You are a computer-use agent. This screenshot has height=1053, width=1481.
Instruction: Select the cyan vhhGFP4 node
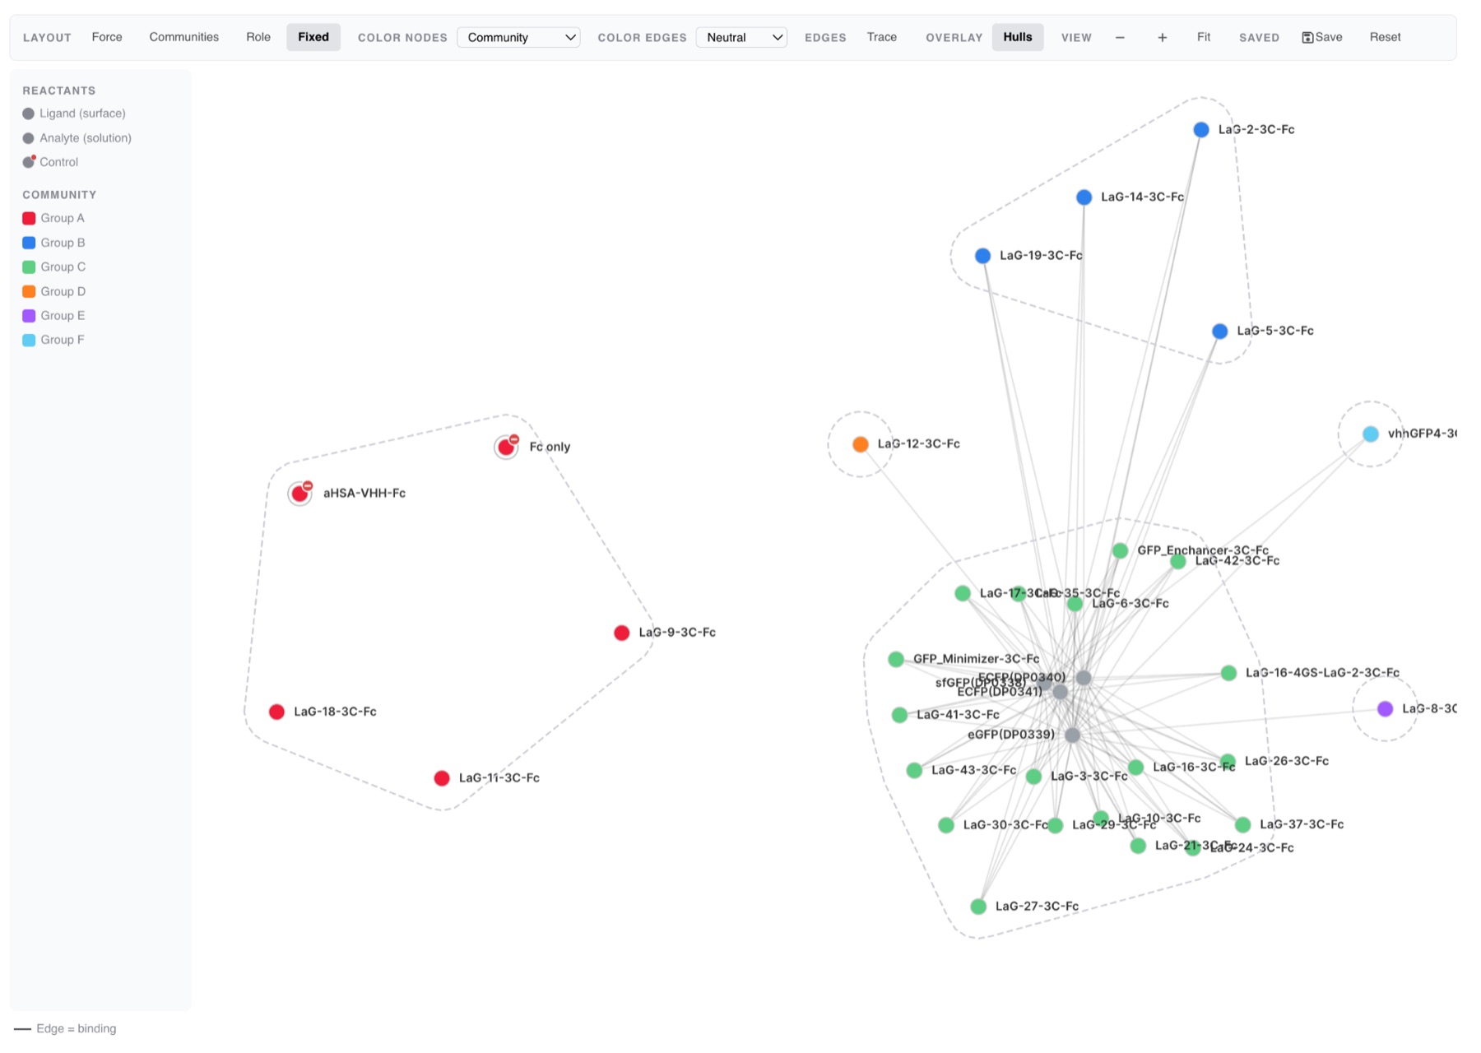click(x=1371, y=434)
